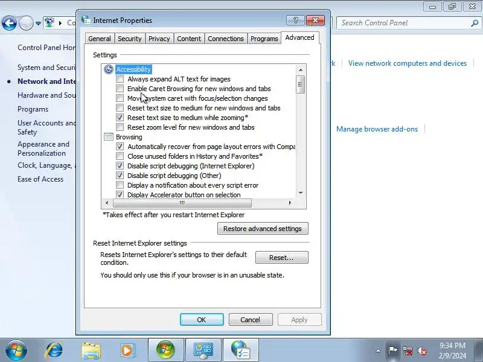Uncheck Display Accelerator button on selection
Image resolution: width=483 pixels, height=362 pixels.
point(120,194)
